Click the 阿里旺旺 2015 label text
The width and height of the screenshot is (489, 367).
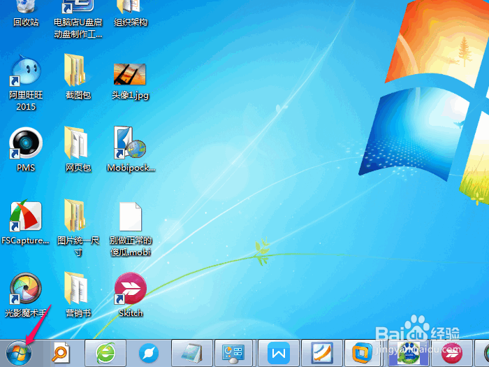(x=26, y=101)
